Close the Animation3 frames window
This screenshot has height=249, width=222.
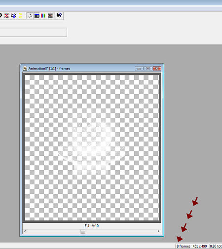157,69
